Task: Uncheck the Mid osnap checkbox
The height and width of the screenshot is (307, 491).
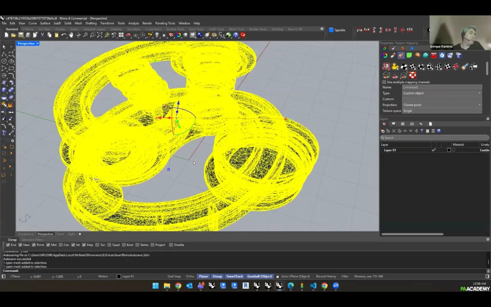Action: [x=48, y=245]
